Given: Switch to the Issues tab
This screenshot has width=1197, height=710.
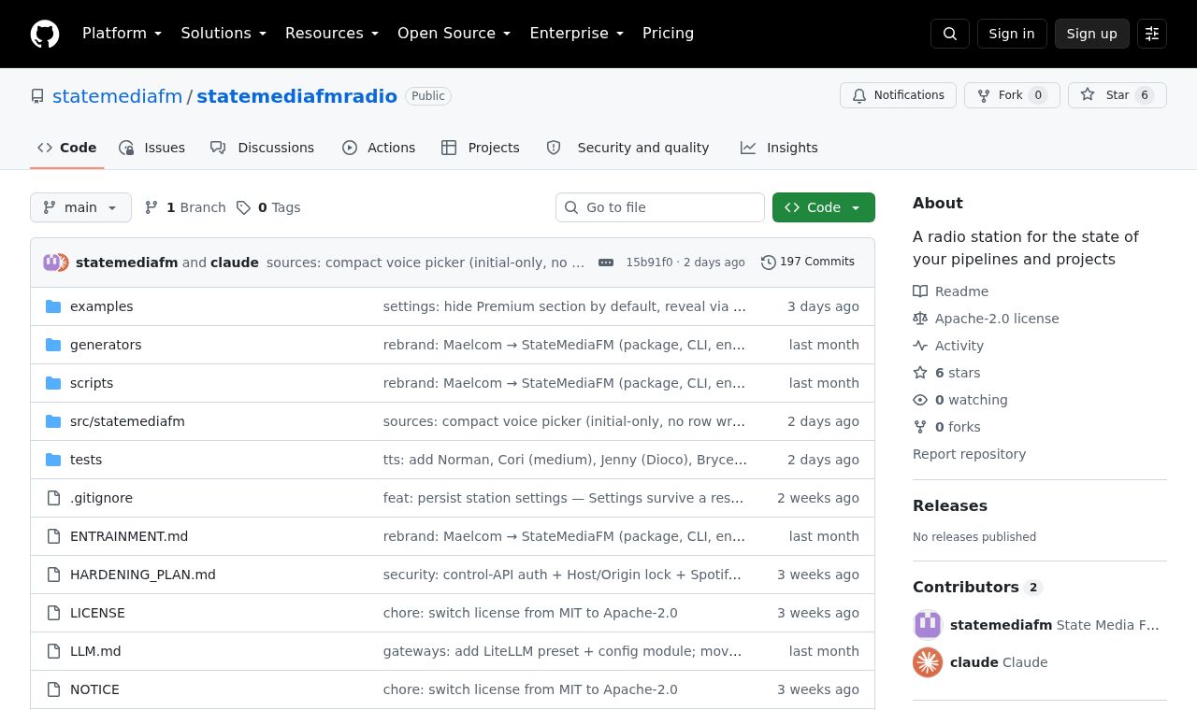Looking at the screenshot, I should coord(152,148).
